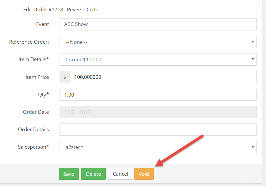Cancel editing the order
Screen dimensions: 266x186
[x=120, y=174]
